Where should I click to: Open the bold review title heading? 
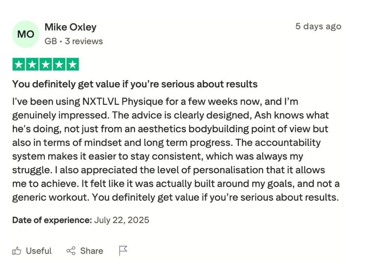coord(135,84)
